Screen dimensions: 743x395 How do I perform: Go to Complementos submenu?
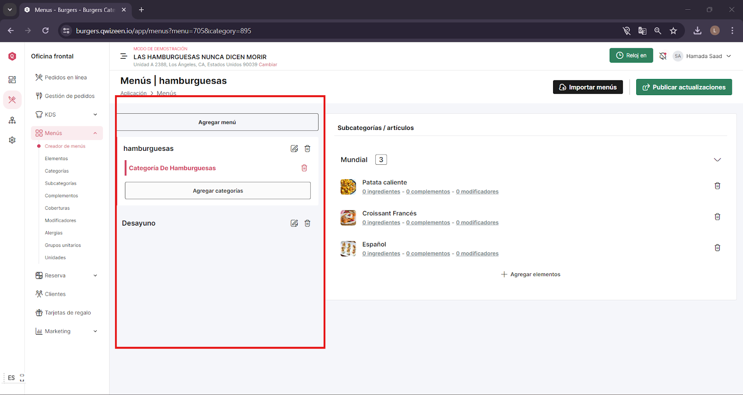click(x=61, y=196)
